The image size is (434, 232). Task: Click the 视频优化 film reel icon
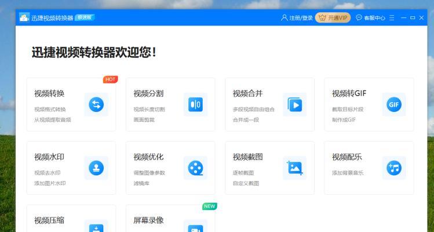(195, 168)
